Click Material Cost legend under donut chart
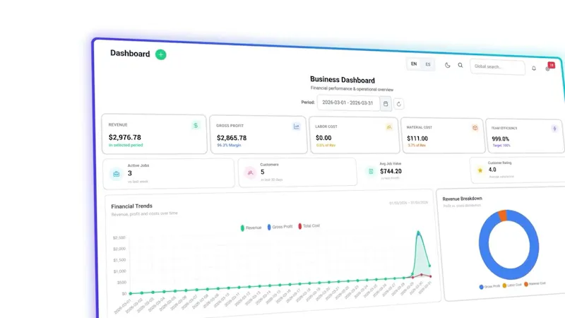565x318 pixels. tap(535, 284)
